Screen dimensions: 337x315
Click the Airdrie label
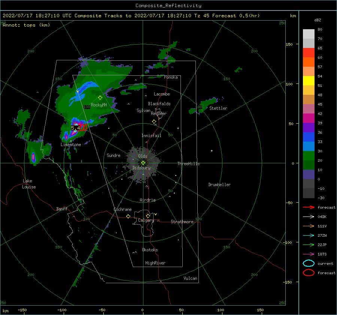148,200
